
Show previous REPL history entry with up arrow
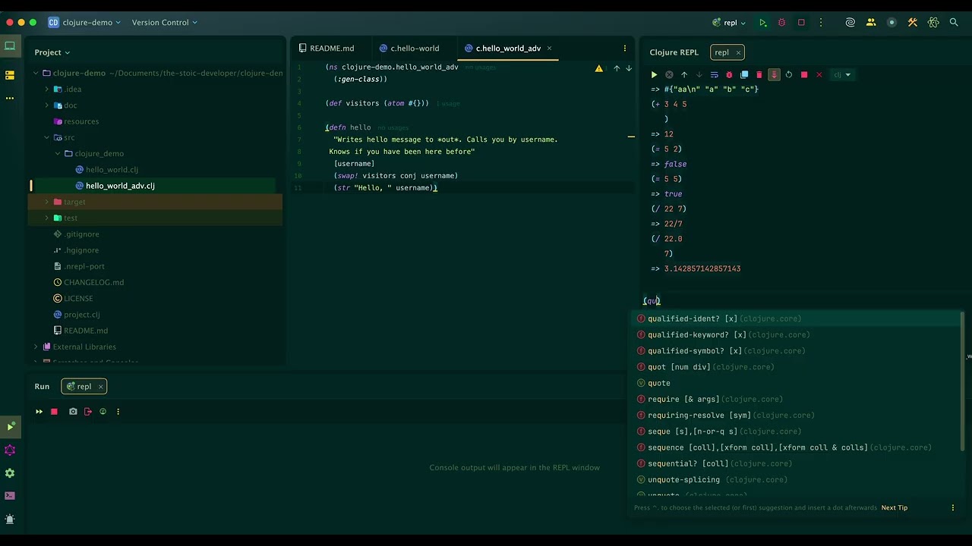pyautogui.click(x=683, y=74)
